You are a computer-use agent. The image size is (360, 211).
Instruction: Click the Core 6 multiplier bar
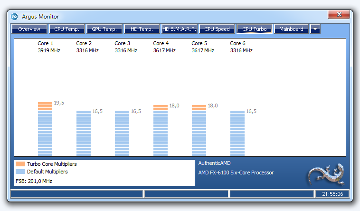point(237,134)
